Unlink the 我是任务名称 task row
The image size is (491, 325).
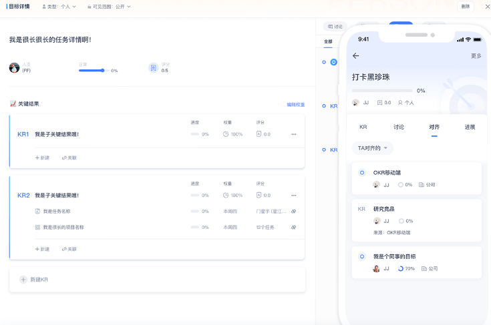pos(293,212)
